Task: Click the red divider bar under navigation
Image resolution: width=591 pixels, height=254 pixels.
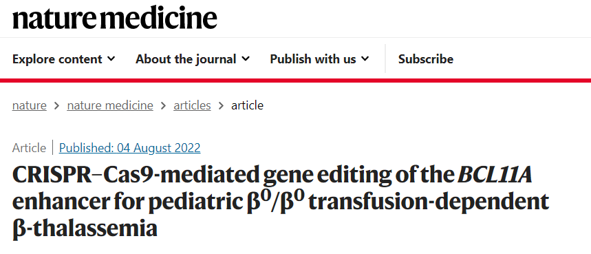Action: 296,81
